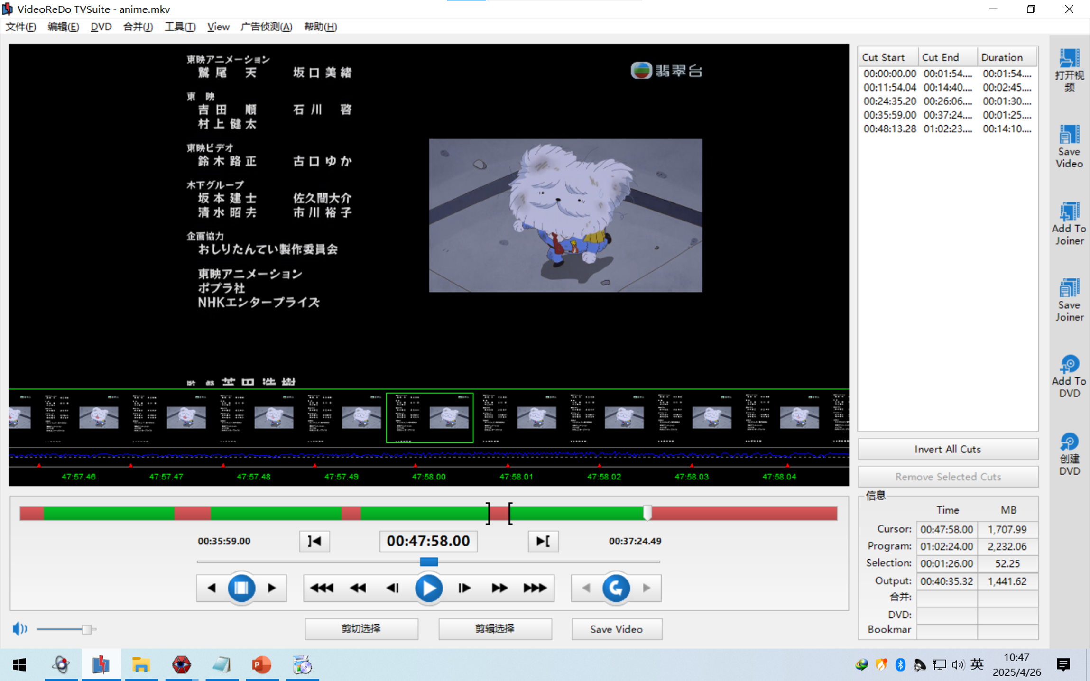The image size is (1090, 681).
Task: Click the blue scene marker button
Action: tap(241, 588)
